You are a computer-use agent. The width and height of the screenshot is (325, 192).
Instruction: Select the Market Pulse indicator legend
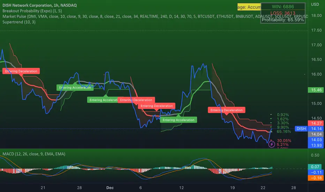pos(155,16)
